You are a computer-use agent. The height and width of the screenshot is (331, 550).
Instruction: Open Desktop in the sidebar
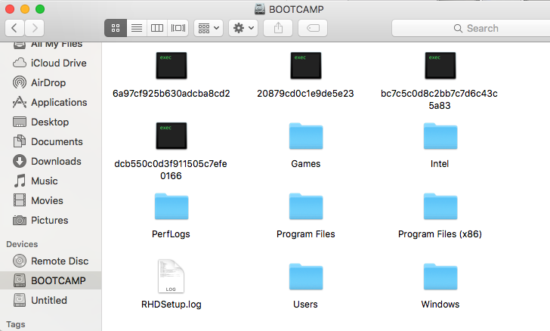51,122
